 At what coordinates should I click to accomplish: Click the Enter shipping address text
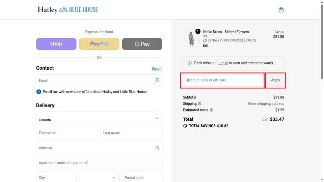pos(266,103)
